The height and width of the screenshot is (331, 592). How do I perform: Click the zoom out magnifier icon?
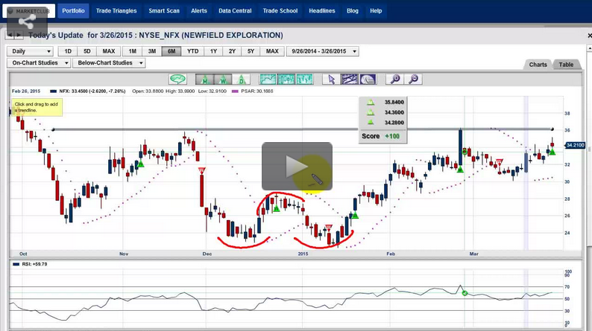(x=413, y=80)
